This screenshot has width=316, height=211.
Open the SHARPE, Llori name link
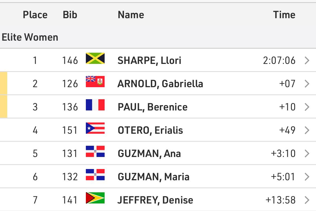coord(149,60)
